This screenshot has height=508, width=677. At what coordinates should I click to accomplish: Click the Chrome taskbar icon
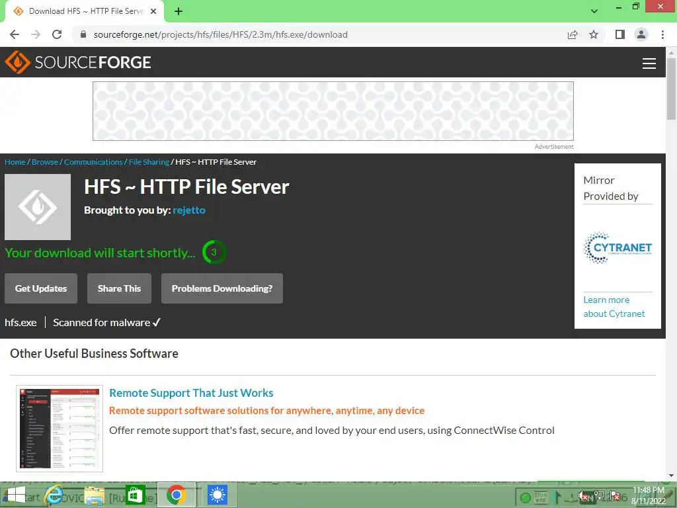coord(176,495)
